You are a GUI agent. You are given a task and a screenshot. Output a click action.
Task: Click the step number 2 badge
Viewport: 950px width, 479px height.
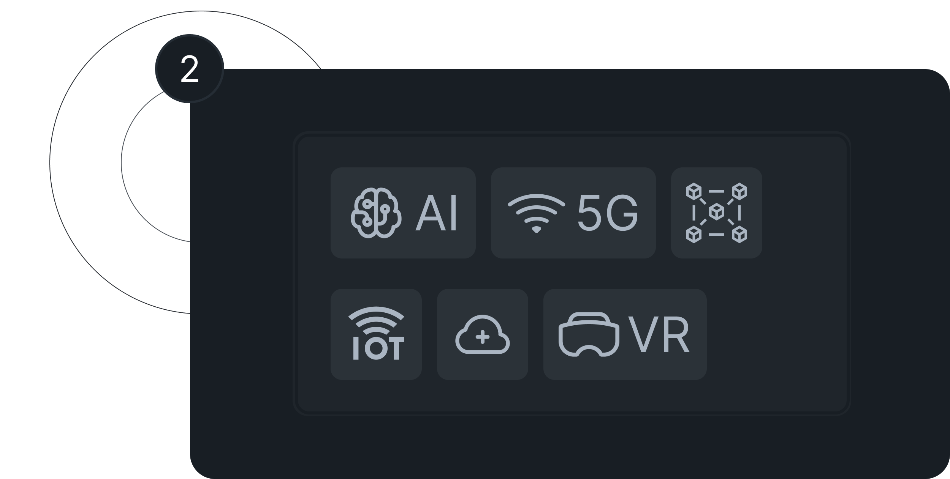pos(189,69)
